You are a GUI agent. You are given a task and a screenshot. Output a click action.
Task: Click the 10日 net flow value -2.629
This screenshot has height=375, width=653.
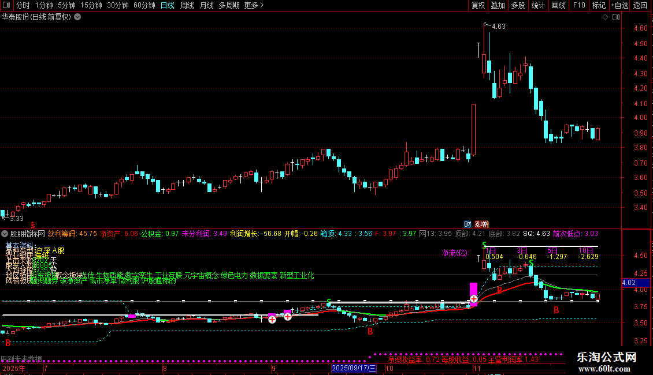588,257
